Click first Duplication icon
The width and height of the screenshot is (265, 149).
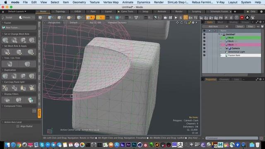click(5, 76)
